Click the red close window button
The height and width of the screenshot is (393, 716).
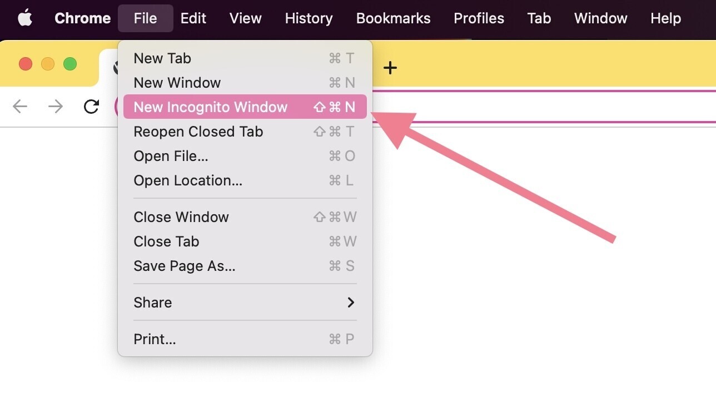click(26, 64)
